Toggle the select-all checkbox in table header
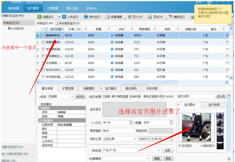Image resolution: width=235 pixels, height=162 pixels. pos(47,29)
